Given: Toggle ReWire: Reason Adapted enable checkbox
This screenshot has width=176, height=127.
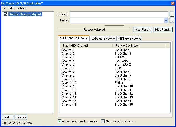Looking at the screenshot, I should (5, 14).
